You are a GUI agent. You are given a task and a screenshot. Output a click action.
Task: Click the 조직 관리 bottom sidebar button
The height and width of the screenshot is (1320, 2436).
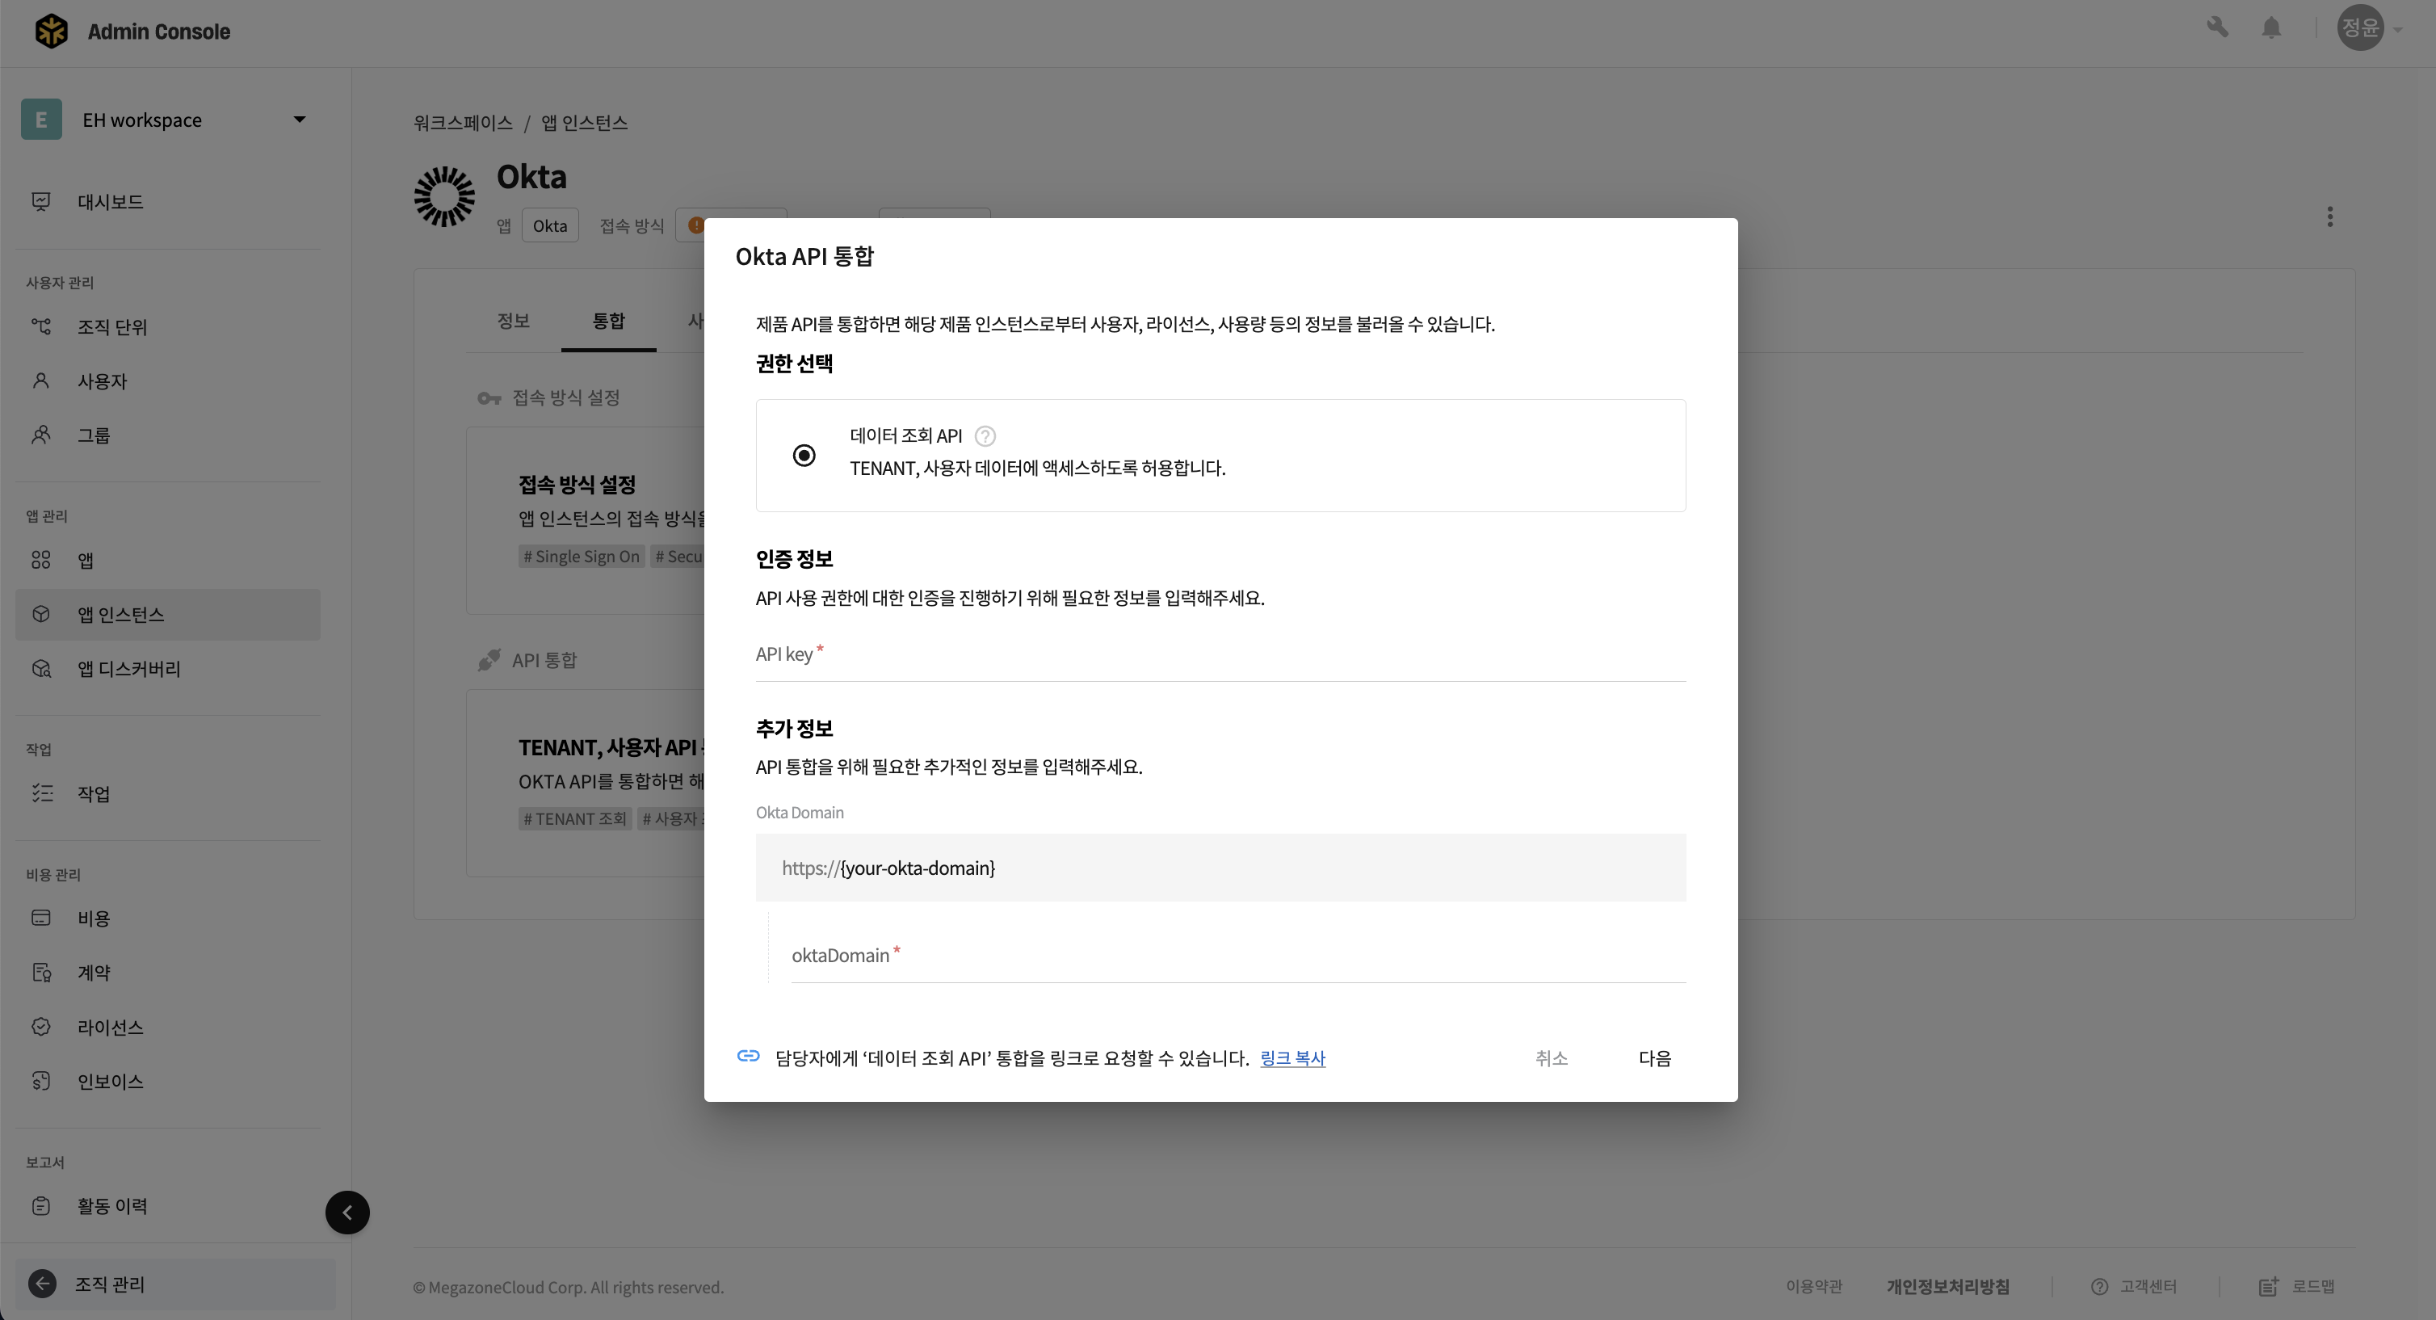tap(175, 1283)
